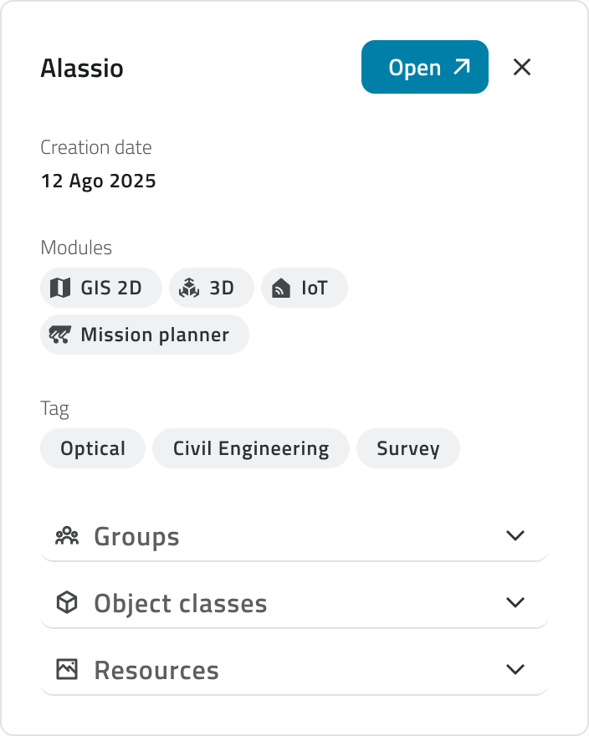Select the Civil Engineering tag
The image size is (589, 736).
pyautogui.click(x=251, y=448)
